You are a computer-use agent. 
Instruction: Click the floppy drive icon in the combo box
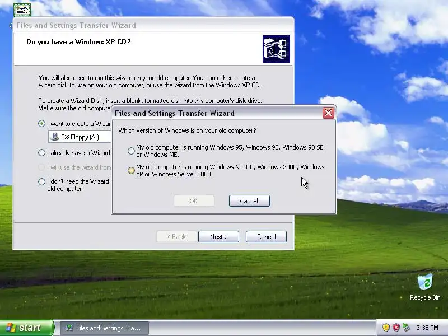pos(54,137)
